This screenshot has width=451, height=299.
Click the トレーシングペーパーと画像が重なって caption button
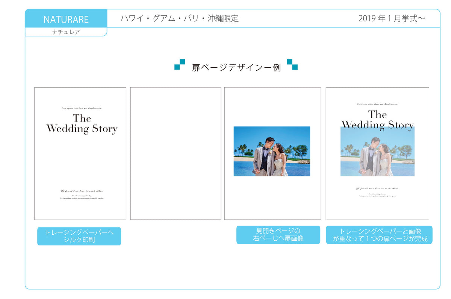[x=379, y=235]
